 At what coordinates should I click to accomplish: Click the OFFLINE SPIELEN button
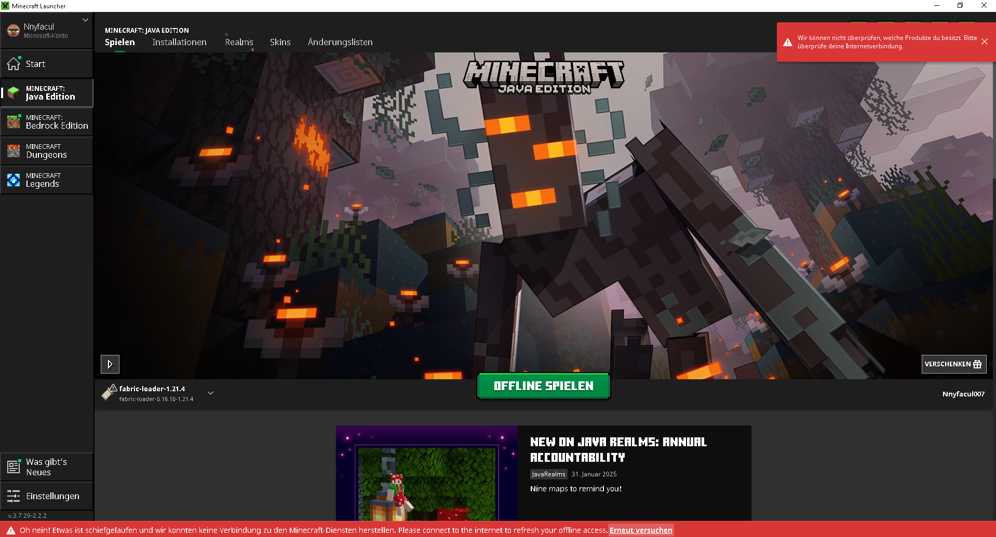pos(543,385)
